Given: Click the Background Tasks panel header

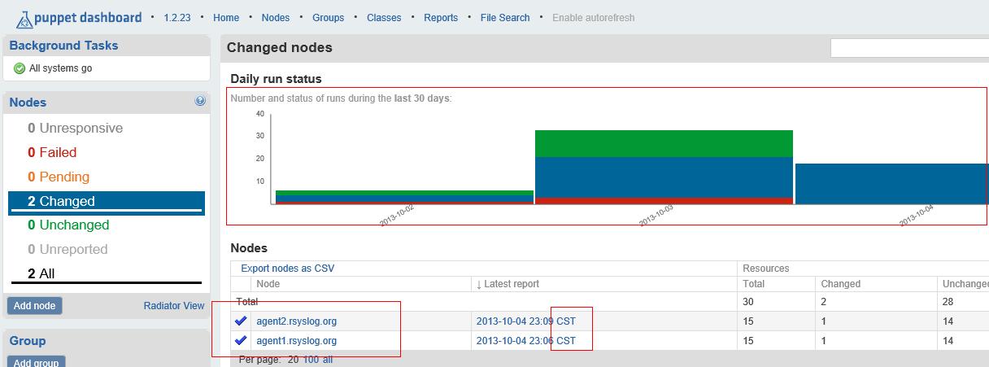Looking at the screenshot, I should [x=107, y=46].
